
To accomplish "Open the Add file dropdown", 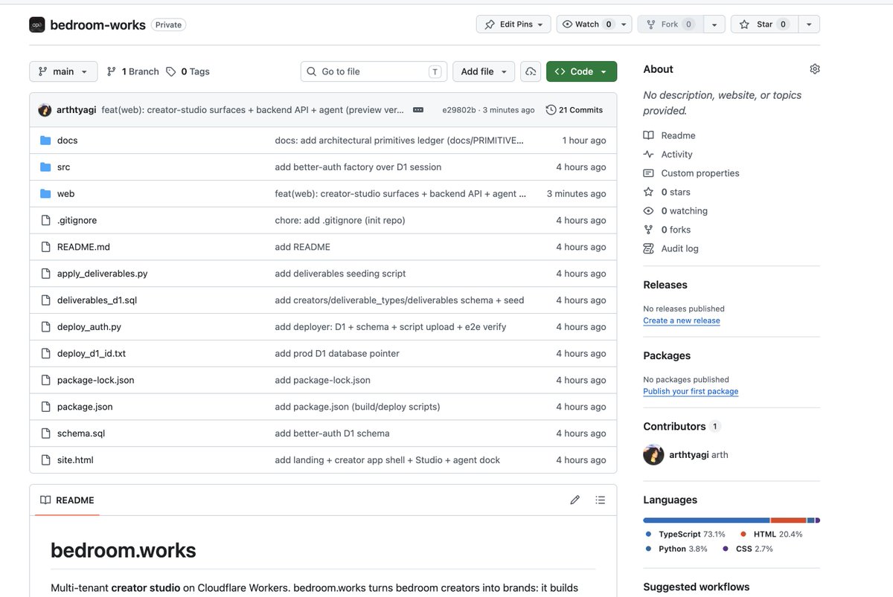I will 484,71.
